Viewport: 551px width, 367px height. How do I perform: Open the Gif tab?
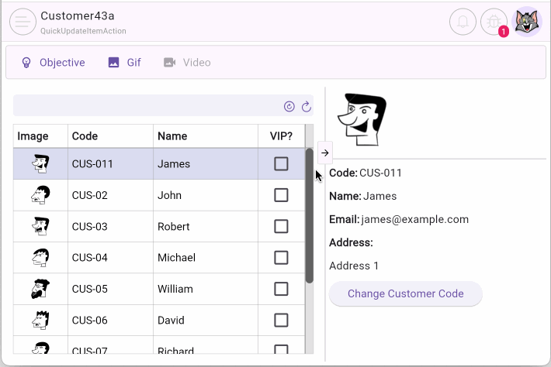click(124, 63)
